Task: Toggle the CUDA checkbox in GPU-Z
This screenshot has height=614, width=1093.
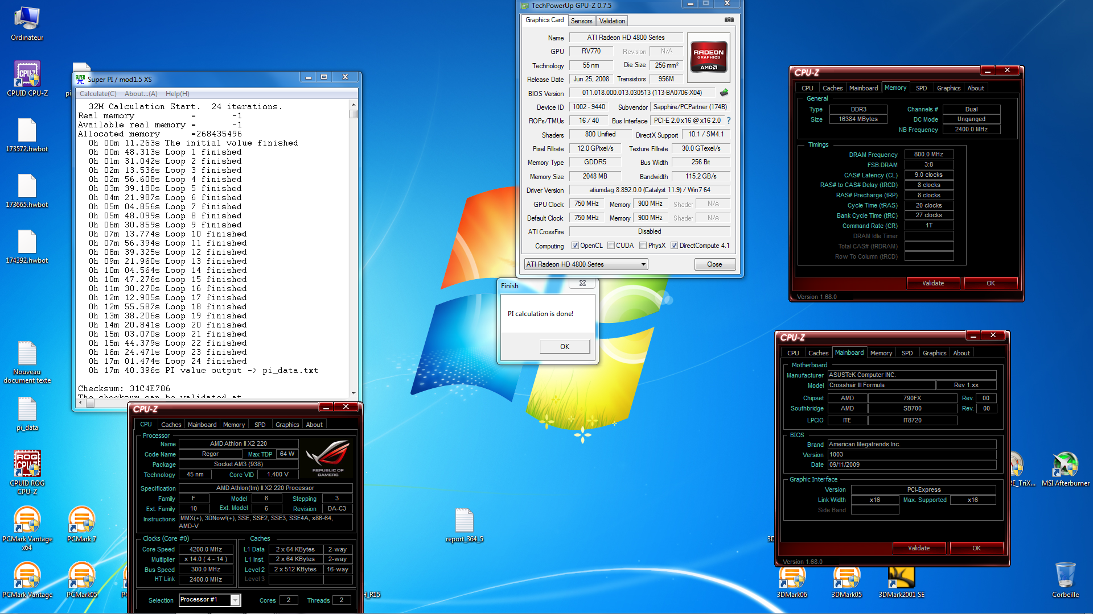Action: 611,246
